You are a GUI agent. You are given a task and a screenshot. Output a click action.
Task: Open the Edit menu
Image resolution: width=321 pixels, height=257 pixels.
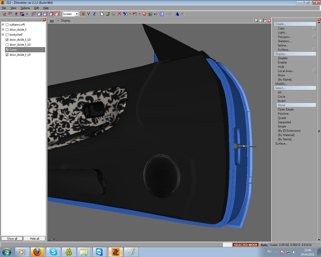pyautogui.click(x=37, y=8)
